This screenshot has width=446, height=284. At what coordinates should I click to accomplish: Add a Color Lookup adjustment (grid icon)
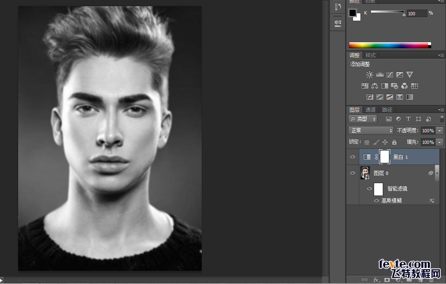pyautogui.click(x=415, y=86)
